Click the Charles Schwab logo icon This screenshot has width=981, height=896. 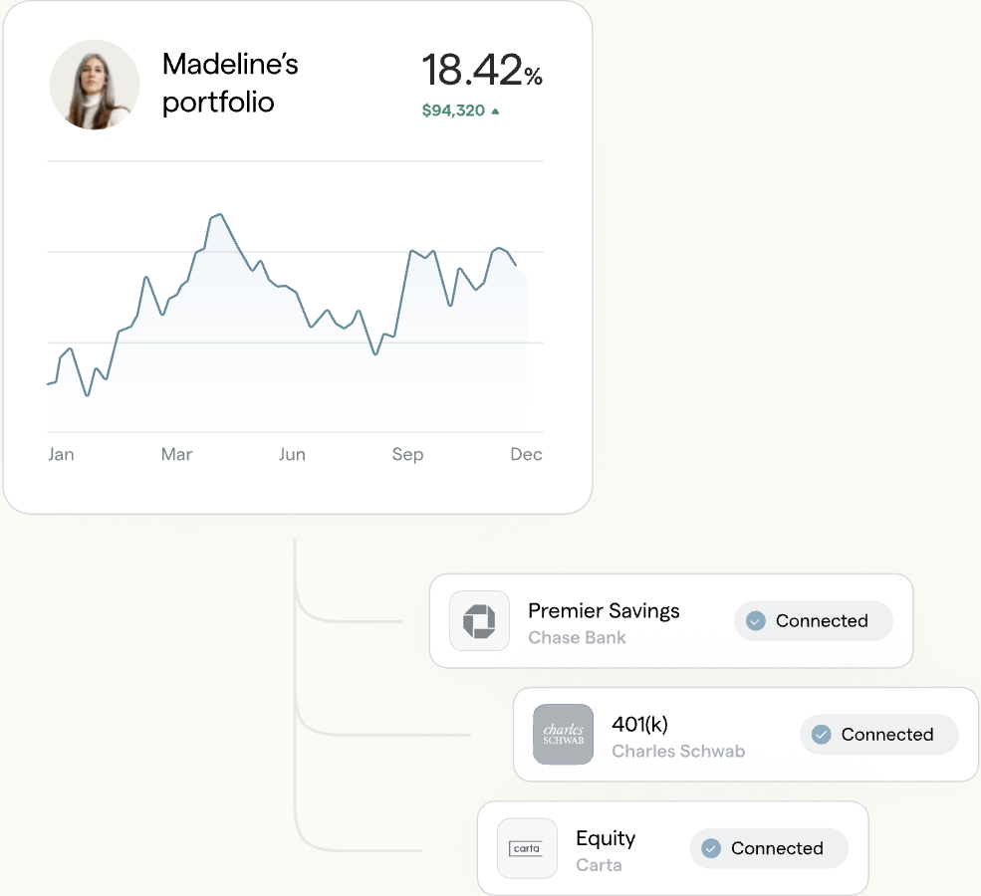click(563, 735)
